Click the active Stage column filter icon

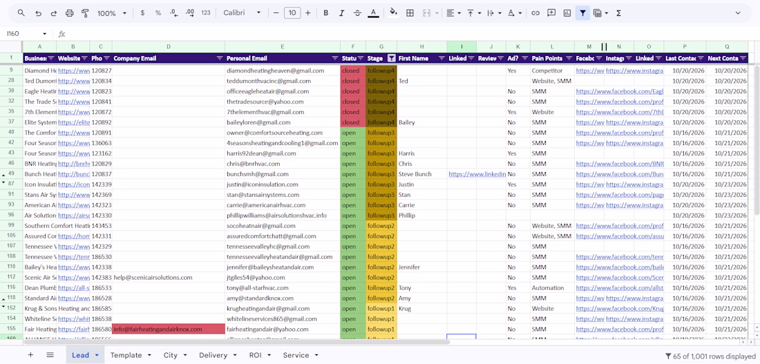coord(391,58)
